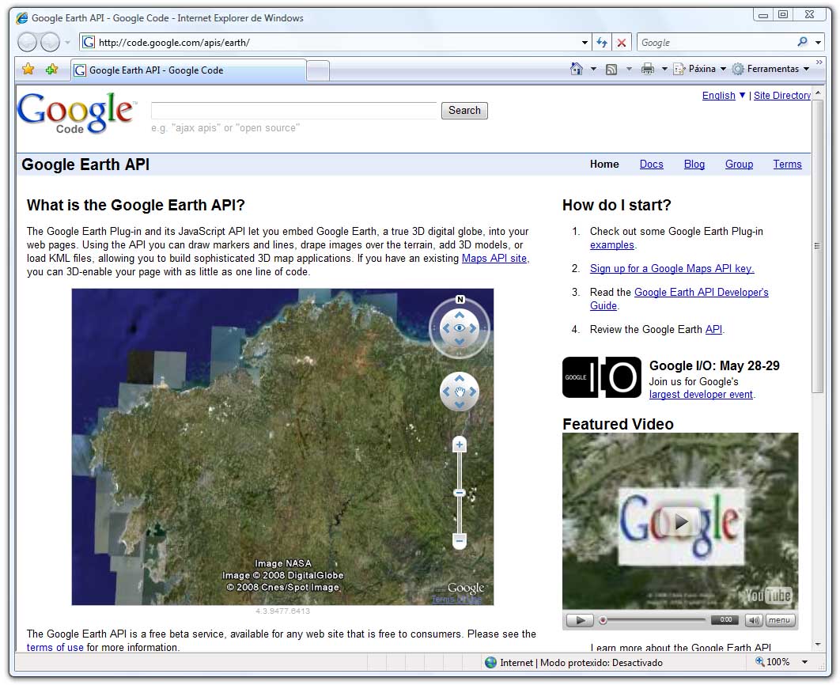Screen dimensions: 840x685
Task: Pan map right with move joystick arrow
Action: point(473,392)
